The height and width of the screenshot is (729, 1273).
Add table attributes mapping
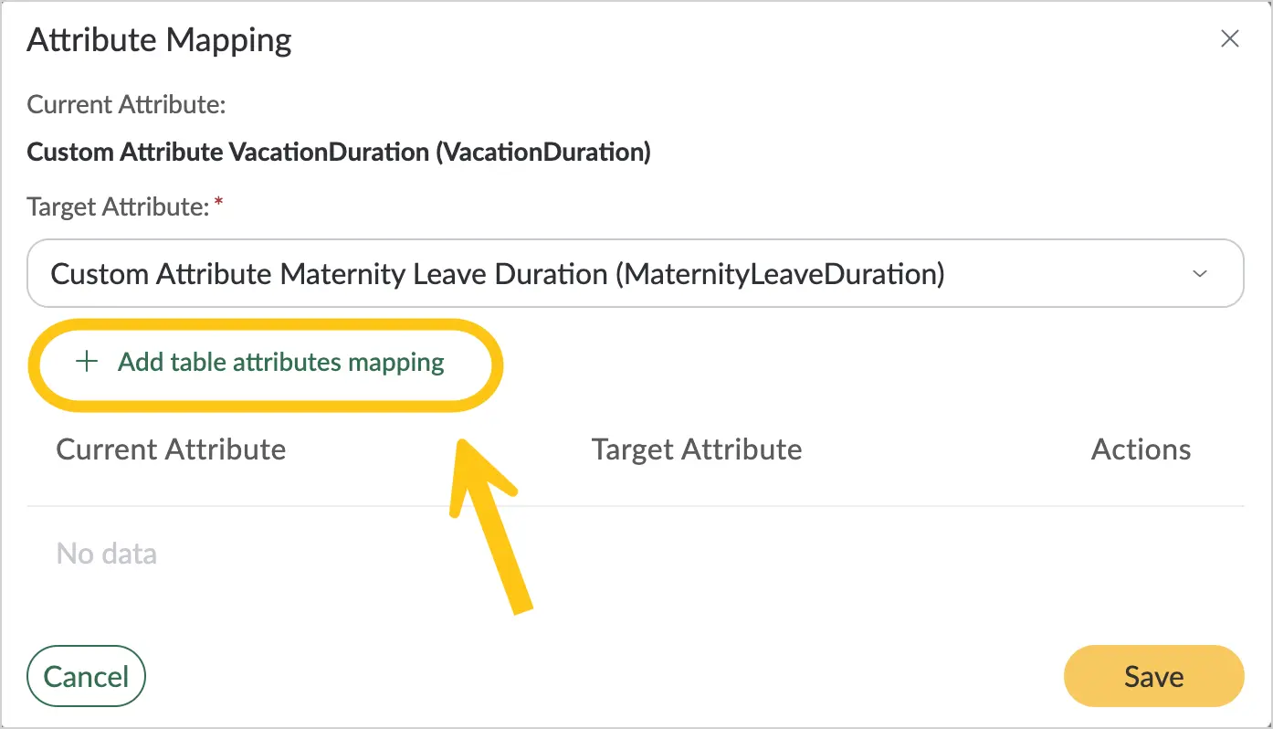pyautogui.click(x=259, y=362)
